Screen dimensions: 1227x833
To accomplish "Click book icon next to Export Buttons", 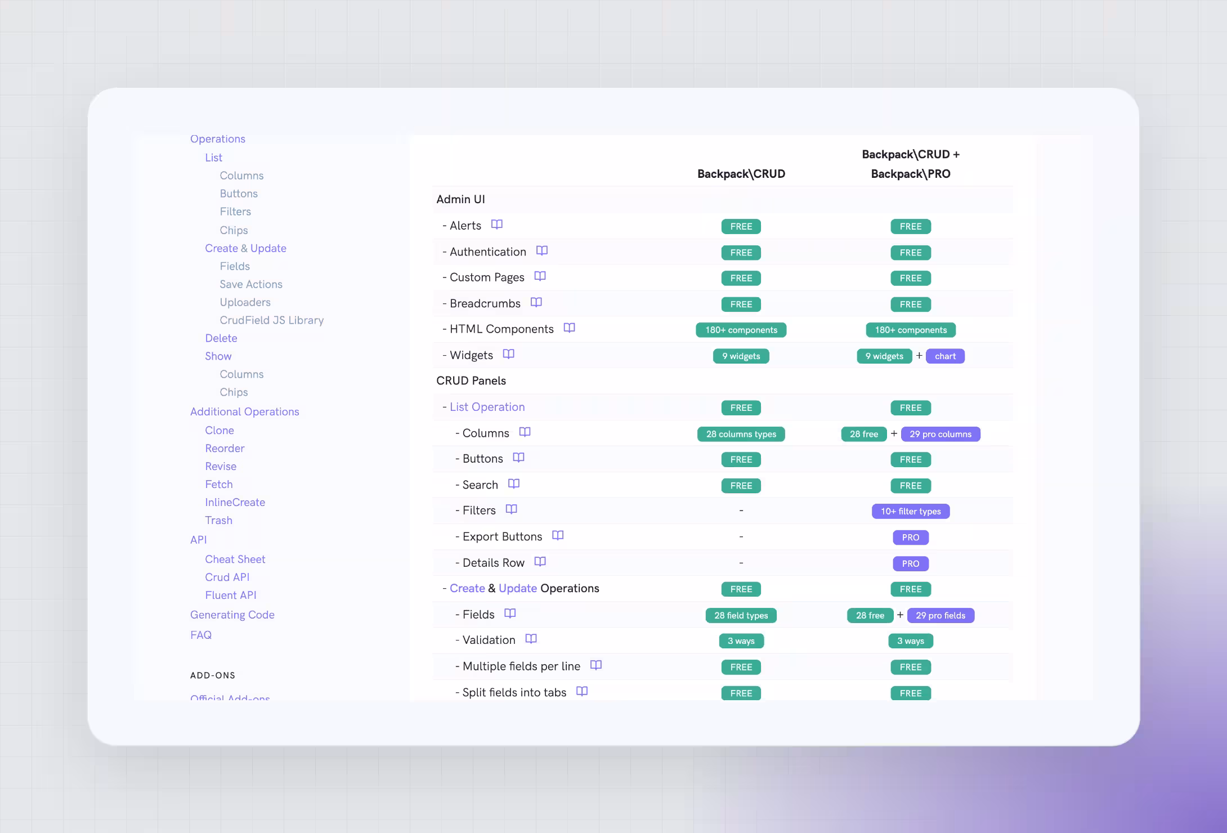I will coord(557,535).
